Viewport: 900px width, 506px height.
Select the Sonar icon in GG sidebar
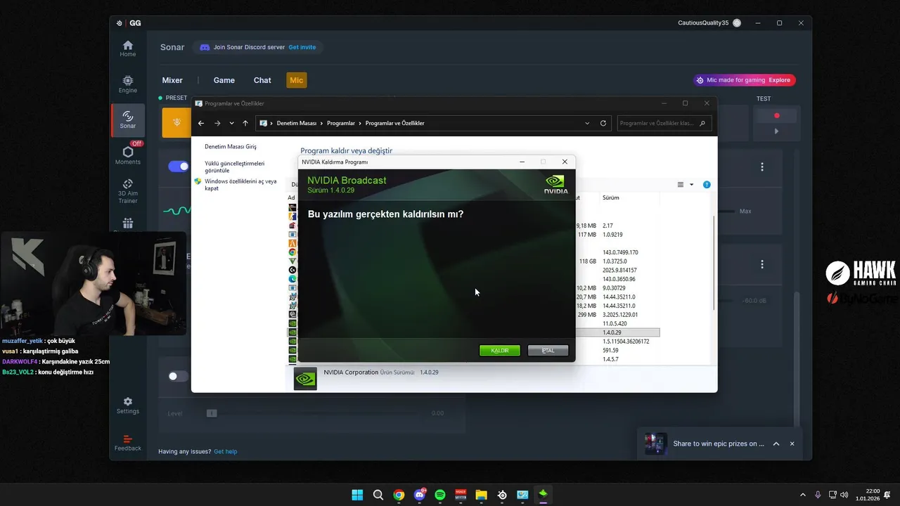click(x=127, y=120)
